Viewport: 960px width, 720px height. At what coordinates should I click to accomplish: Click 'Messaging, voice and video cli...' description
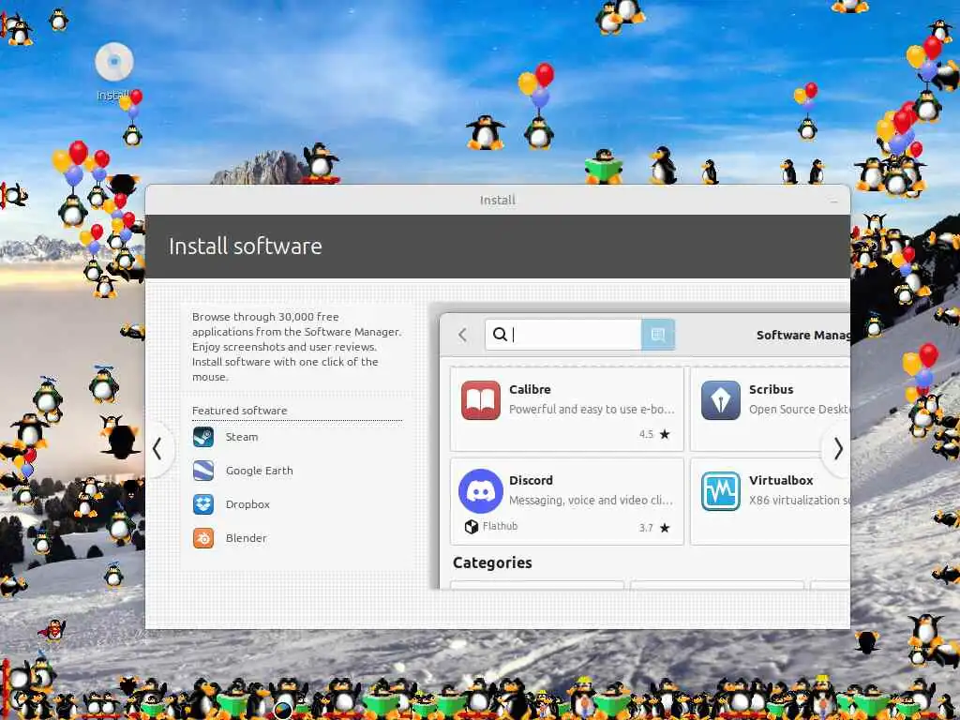(591, 501)
